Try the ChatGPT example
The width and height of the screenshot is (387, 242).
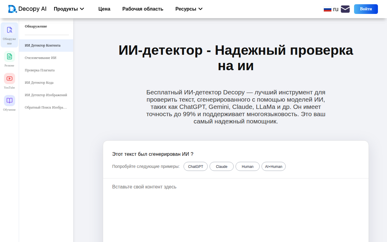(196, 166)
